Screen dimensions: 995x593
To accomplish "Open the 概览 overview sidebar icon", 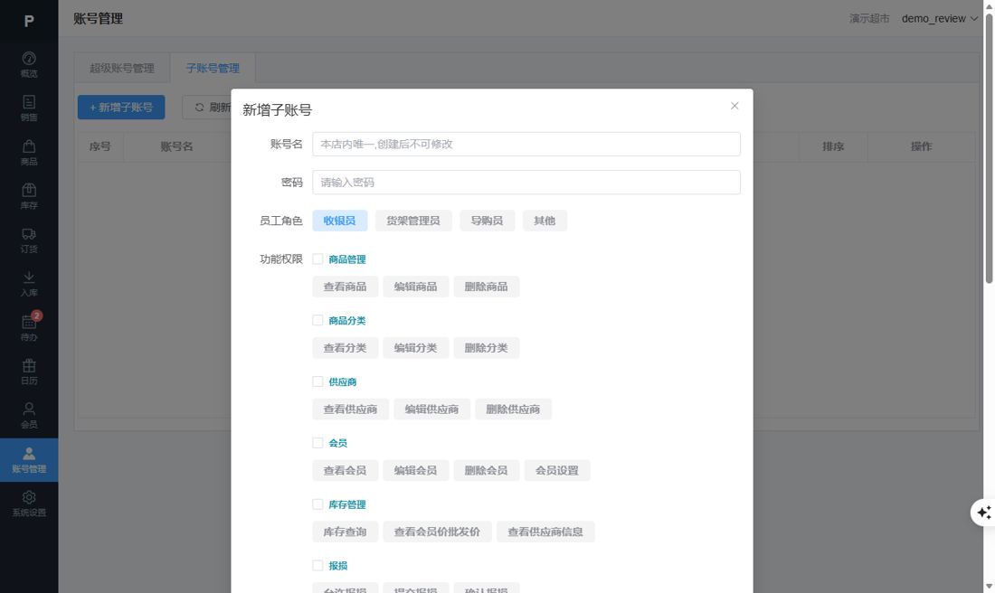I will pyautogui.click(x=29, y=64).
